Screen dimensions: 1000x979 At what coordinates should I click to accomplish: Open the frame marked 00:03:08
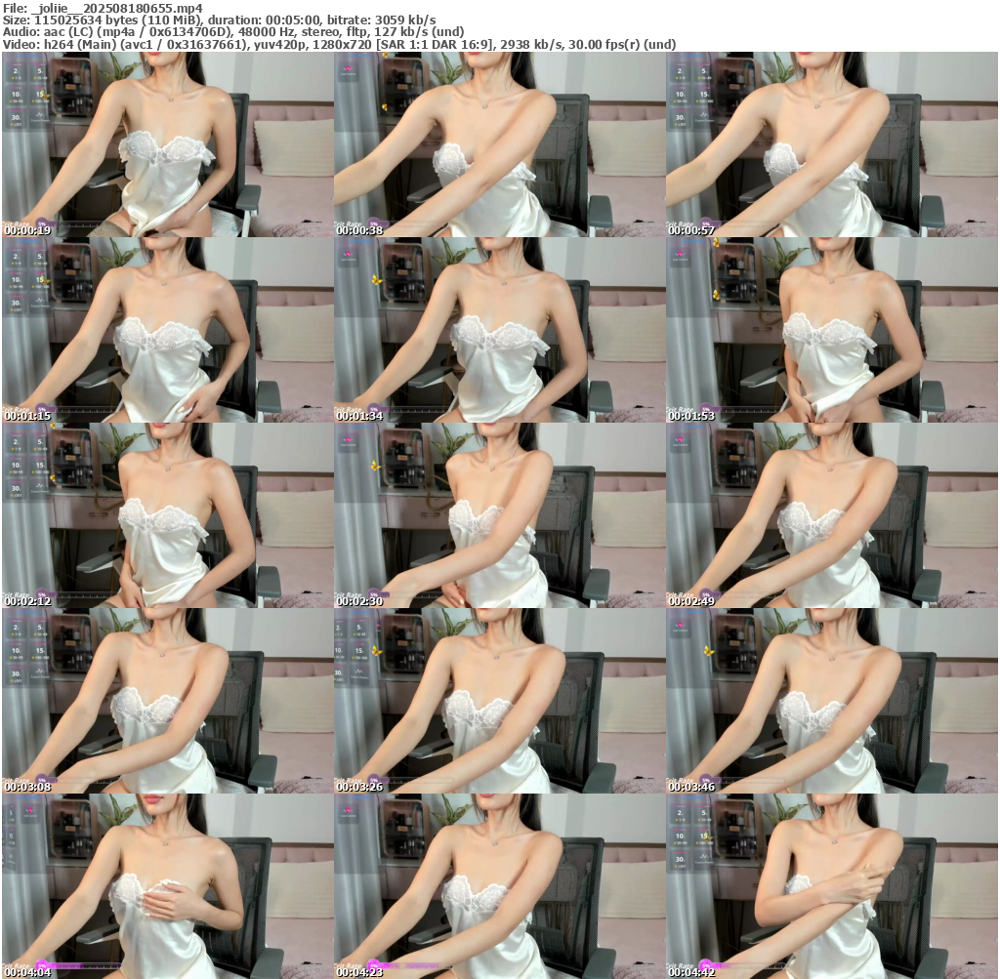(x=167, y=701)
